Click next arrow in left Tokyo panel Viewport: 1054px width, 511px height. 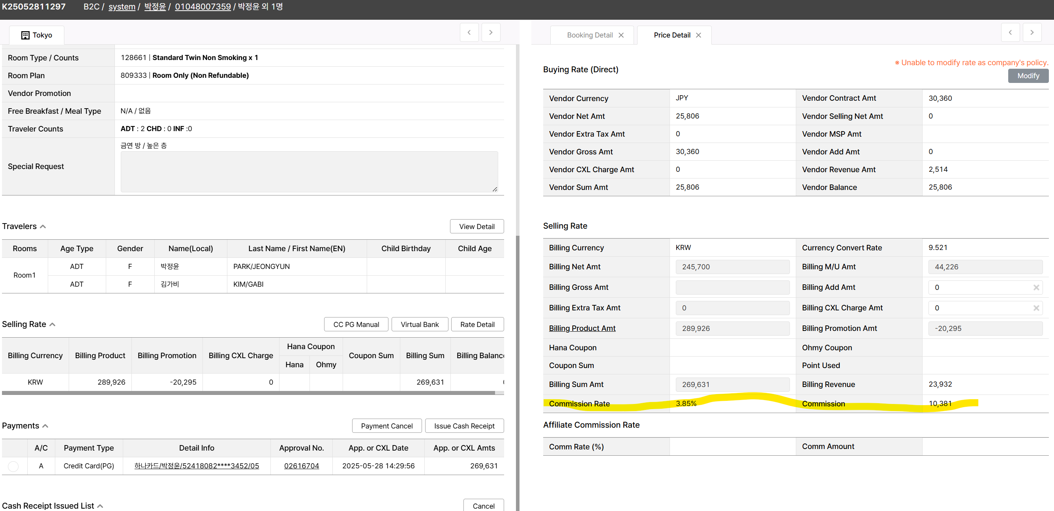pos(490,32)
